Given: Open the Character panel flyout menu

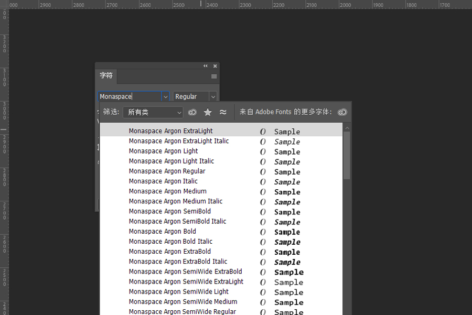Looking at the screenshot, I should 214,77.
